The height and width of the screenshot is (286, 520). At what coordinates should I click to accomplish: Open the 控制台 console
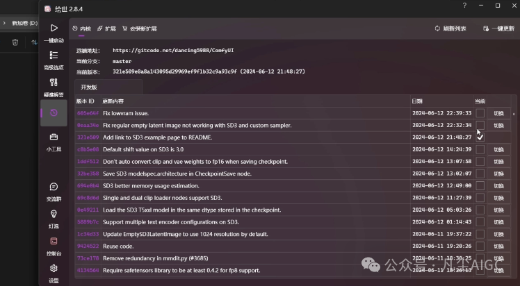point(54,242)
